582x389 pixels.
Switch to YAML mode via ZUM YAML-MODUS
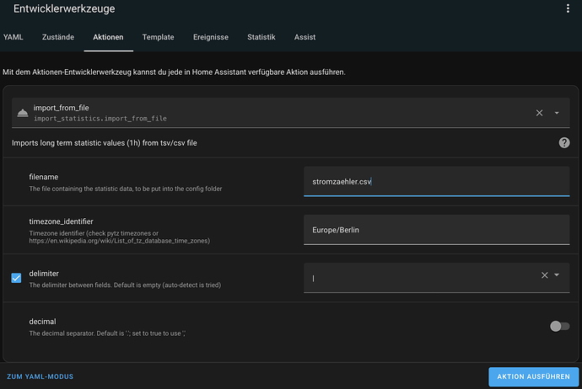coord(40,376)
